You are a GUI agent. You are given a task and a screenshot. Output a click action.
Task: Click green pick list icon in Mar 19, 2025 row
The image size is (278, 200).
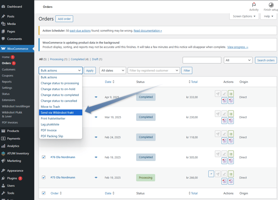(x=231, y=114)
